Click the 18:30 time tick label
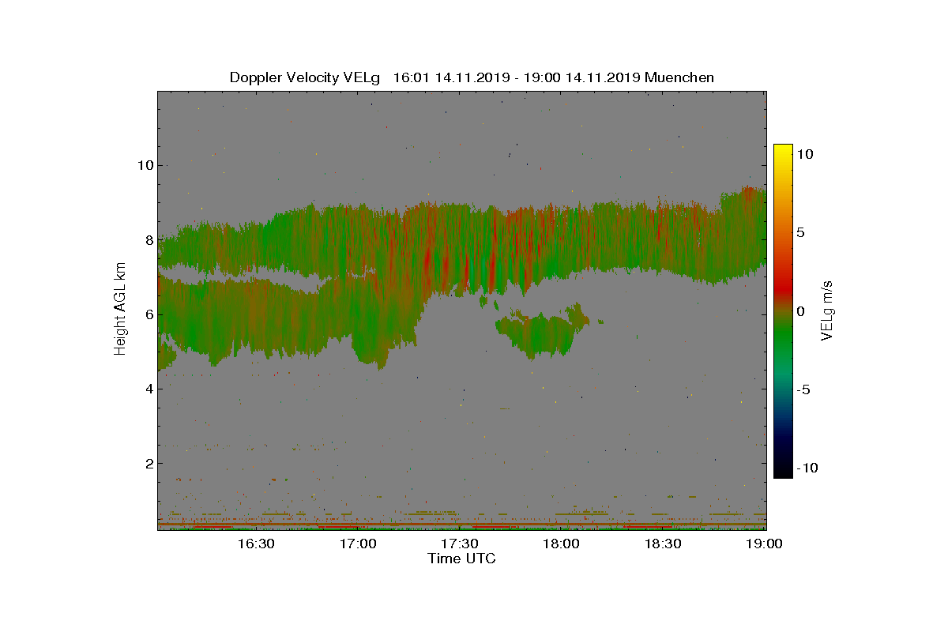 click(x=664, y=544)
